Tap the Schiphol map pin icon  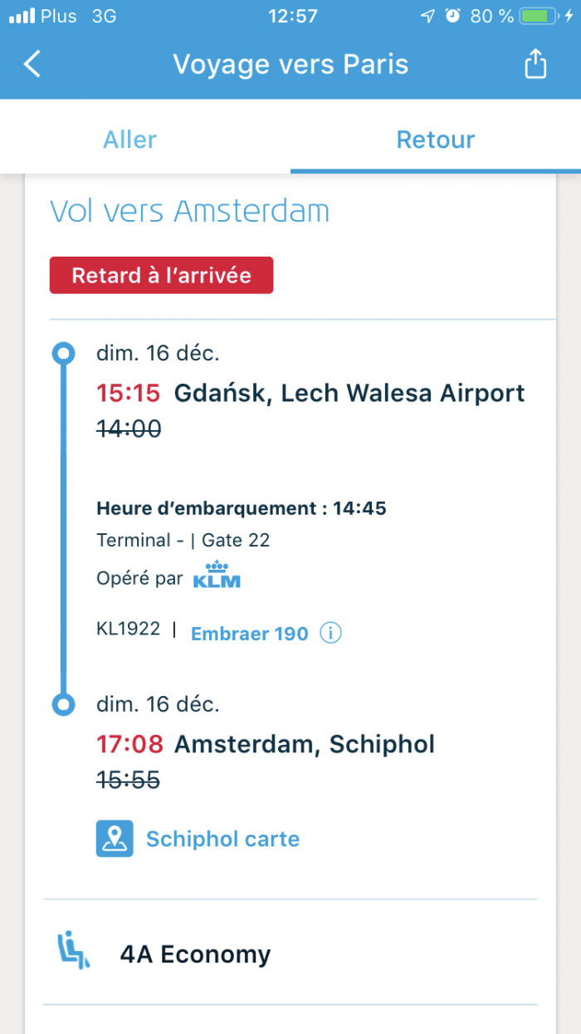pos(115,839)
